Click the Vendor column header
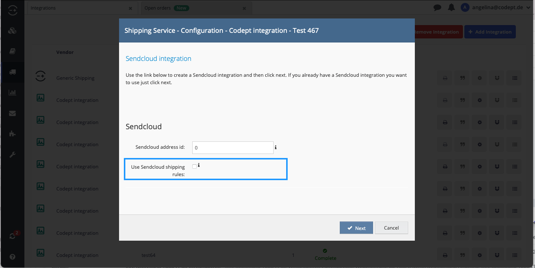 point(65,52)
